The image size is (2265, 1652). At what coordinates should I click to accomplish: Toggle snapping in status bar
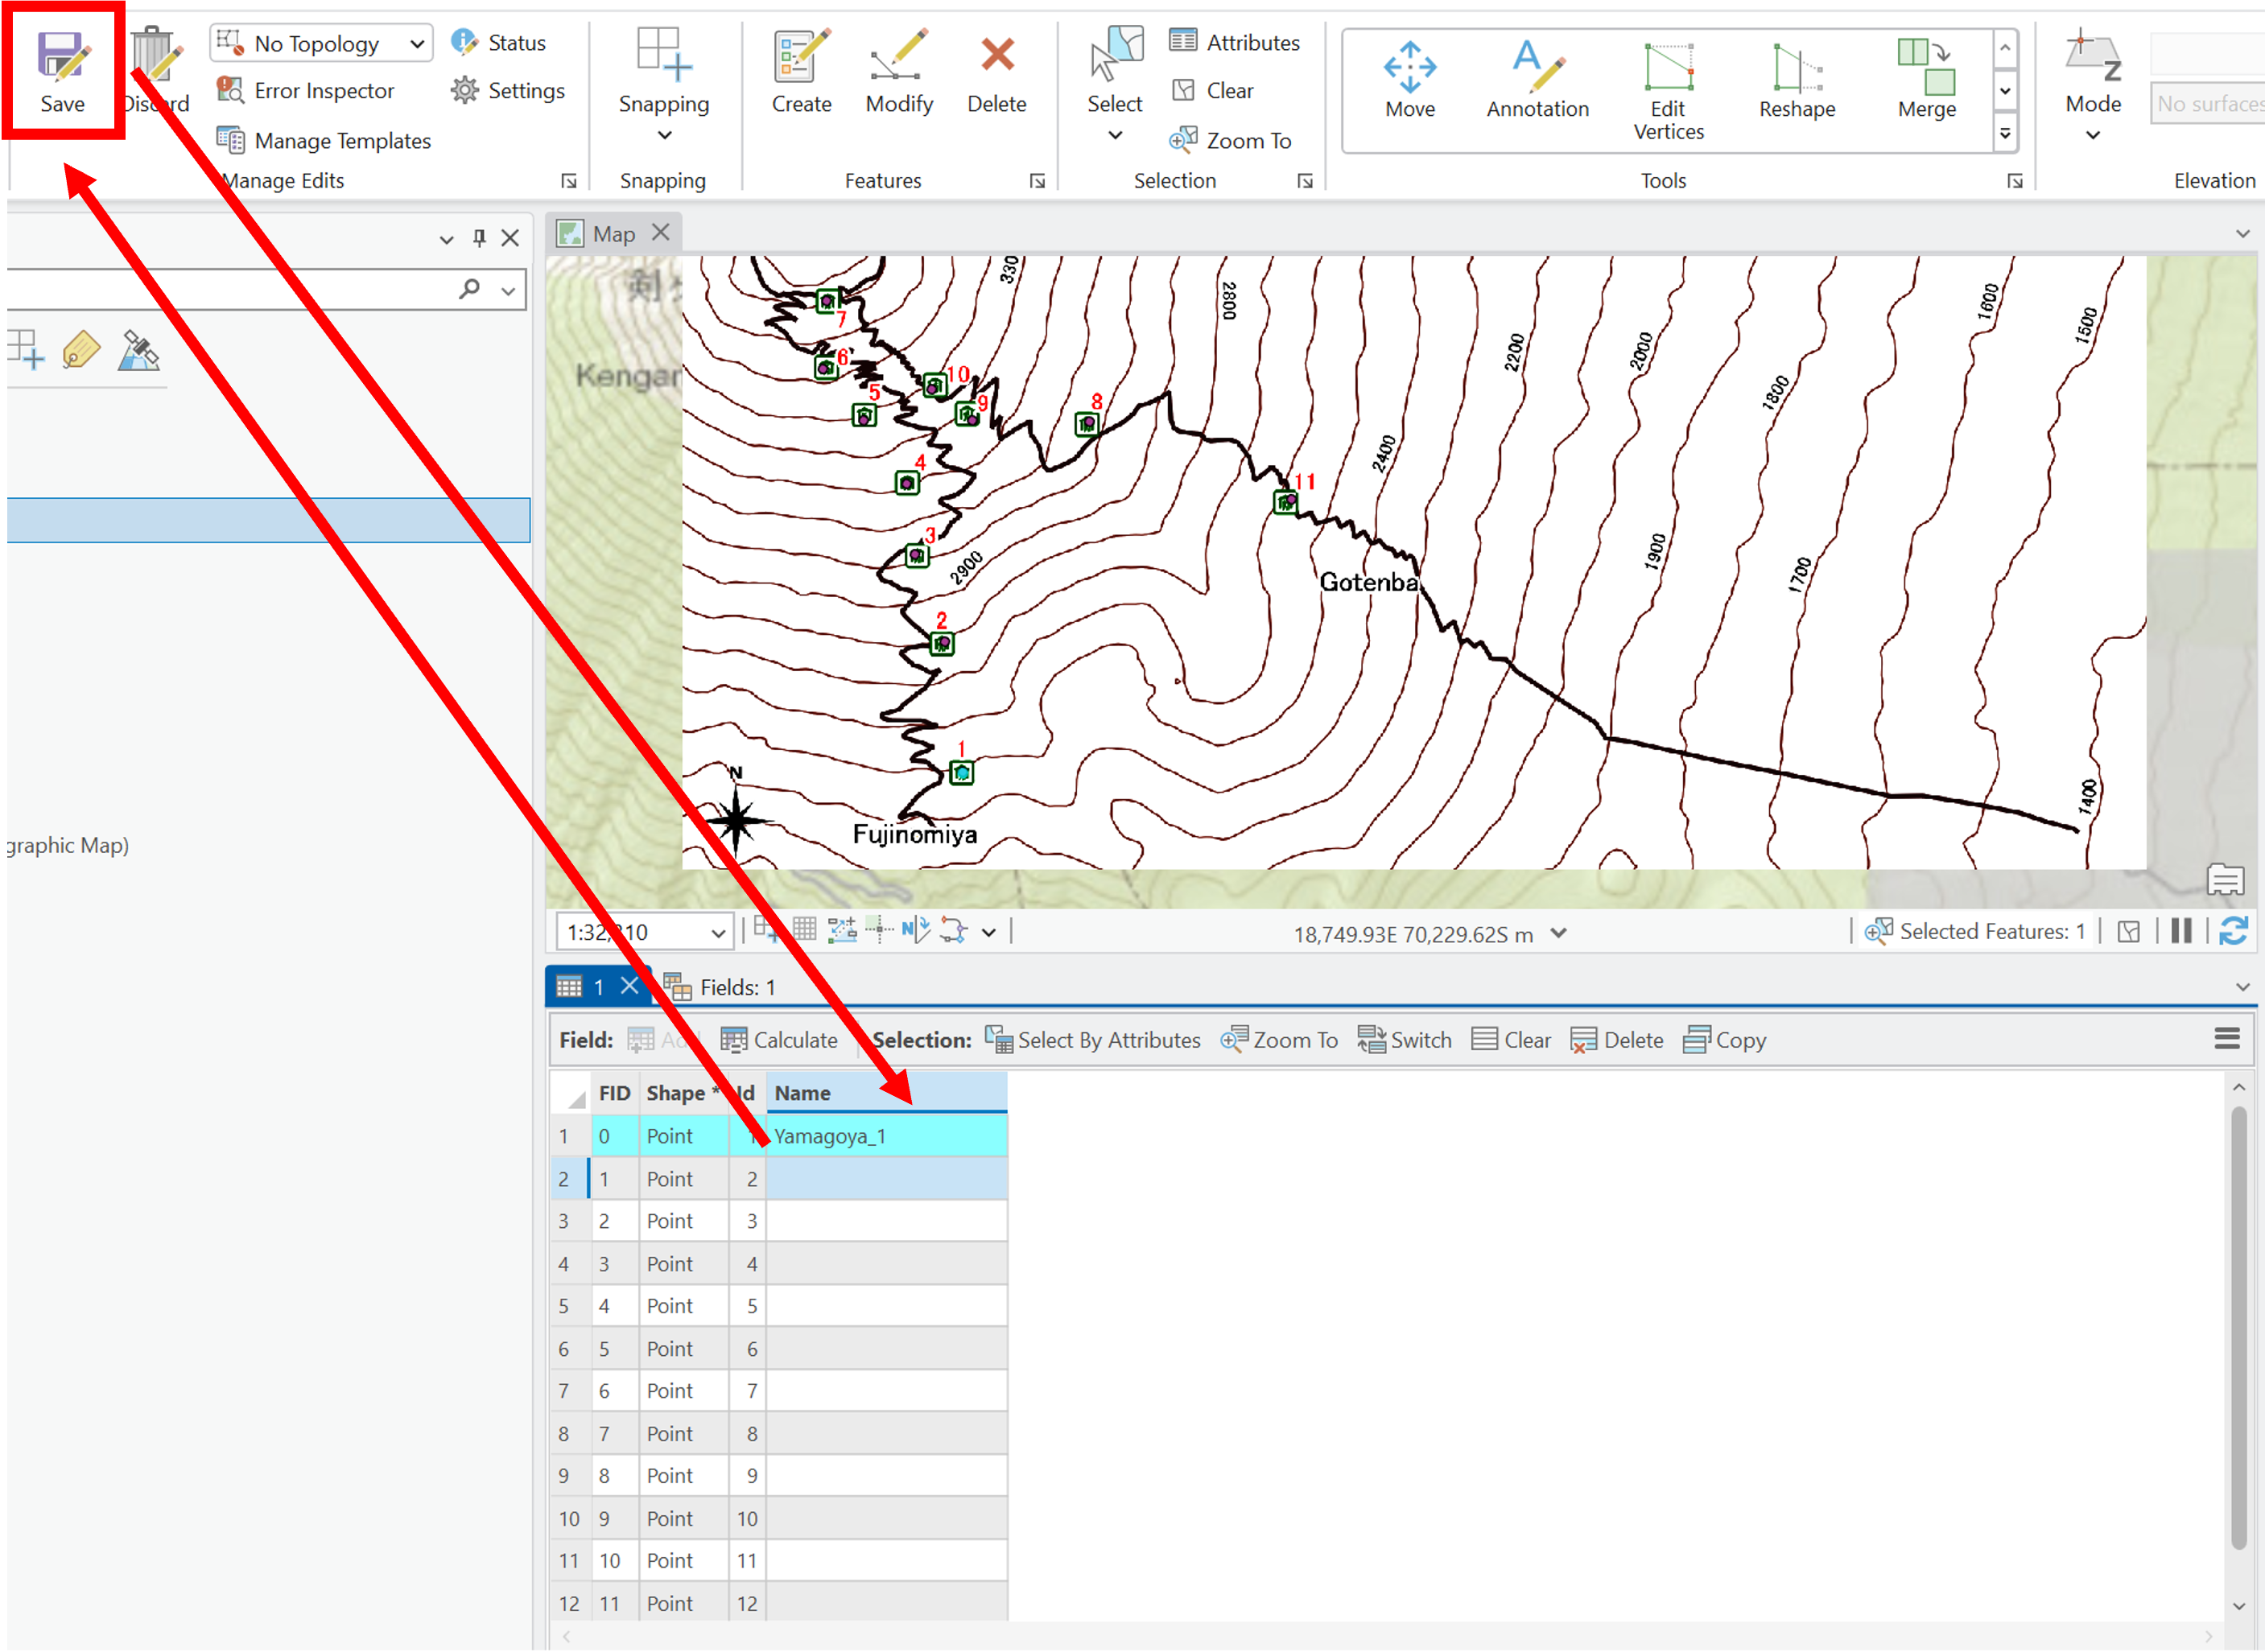(767, 930)
